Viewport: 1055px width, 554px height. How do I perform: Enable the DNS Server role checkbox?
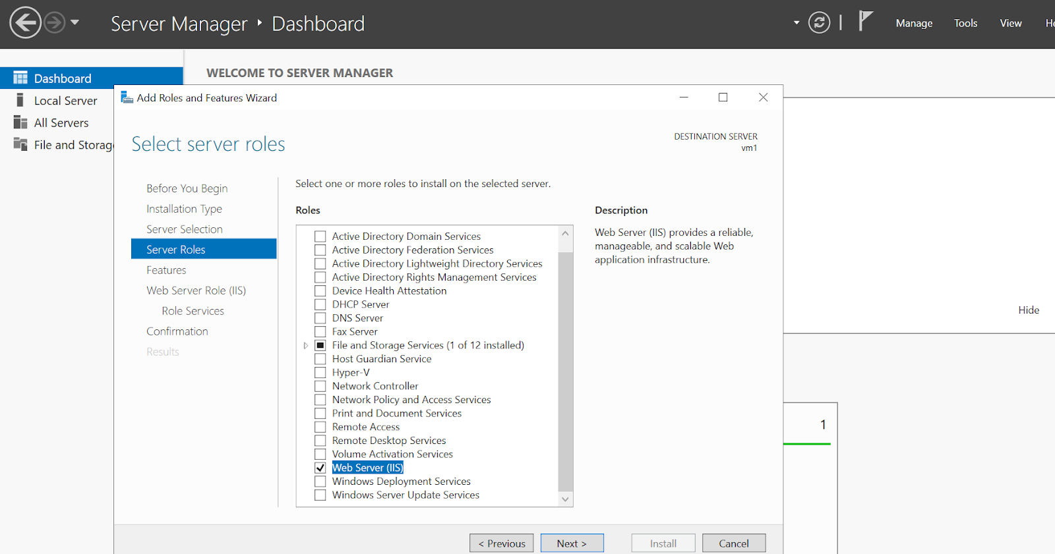320,318
